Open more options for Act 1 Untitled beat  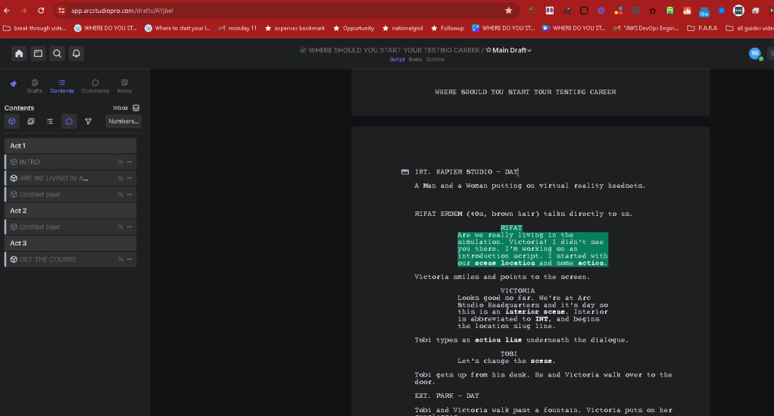[130, 195]
